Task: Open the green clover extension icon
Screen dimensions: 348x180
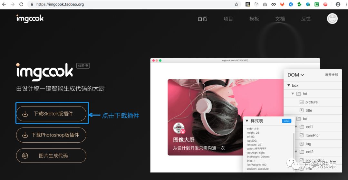Action: (x=299, y=4)
